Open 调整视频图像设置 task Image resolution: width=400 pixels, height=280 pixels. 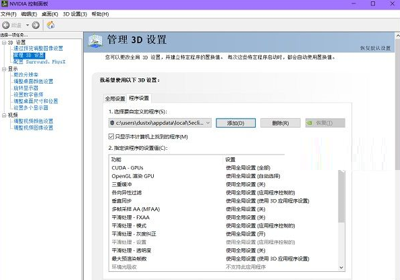[x=33, y=128]
